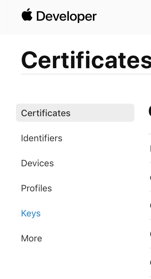Click the highlighted Certificates sidebar pill
This screenshot has height=279, width=151.
point(75,113)
